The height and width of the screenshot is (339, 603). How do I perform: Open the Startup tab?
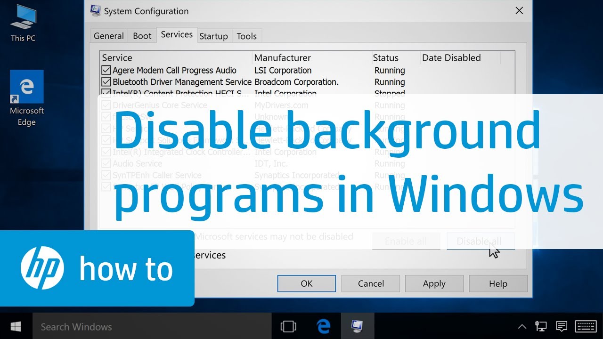pyautogui.click(x=213, y=36)
